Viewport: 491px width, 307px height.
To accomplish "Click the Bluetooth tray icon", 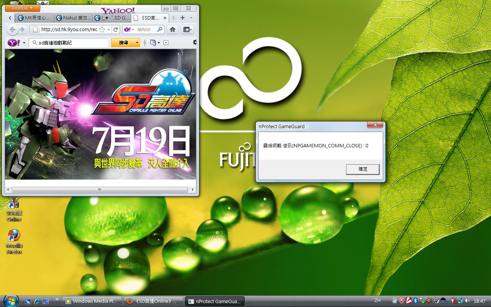I will click(415, 301).
